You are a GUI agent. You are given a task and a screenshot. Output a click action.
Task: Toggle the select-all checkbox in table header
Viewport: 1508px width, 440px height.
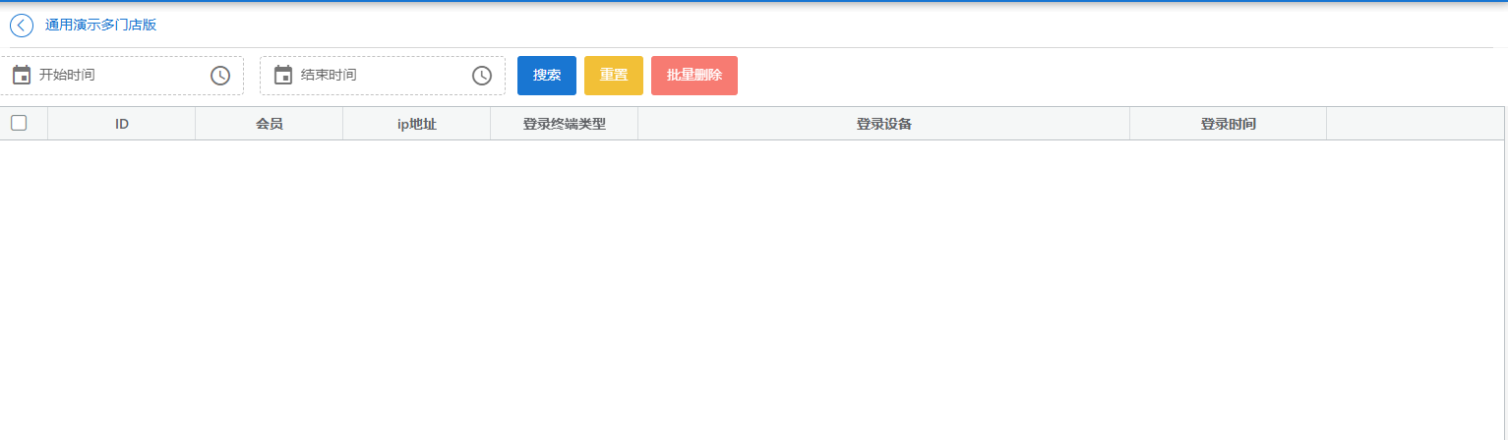pyautogui.click(x=19, y=123)
